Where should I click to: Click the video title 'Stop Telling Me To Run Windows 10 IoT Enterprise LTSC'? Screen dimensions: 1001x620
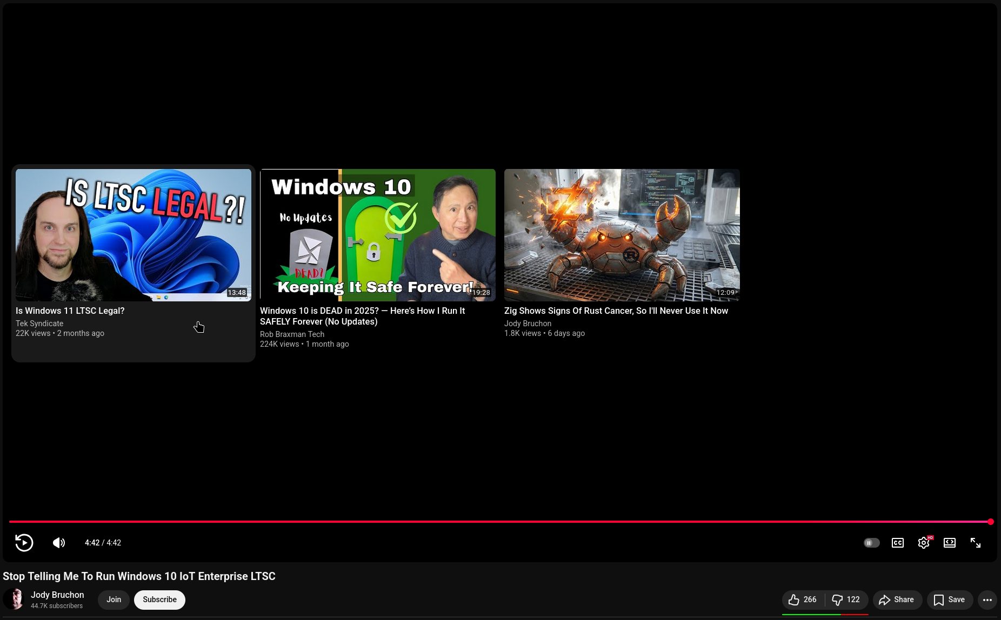[x=139, y=576]
